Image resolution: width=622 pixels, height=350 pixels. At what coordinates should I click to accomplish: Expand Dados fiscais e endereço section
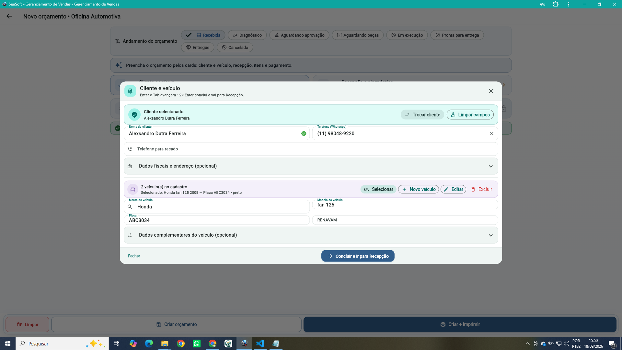click(311, 166)
